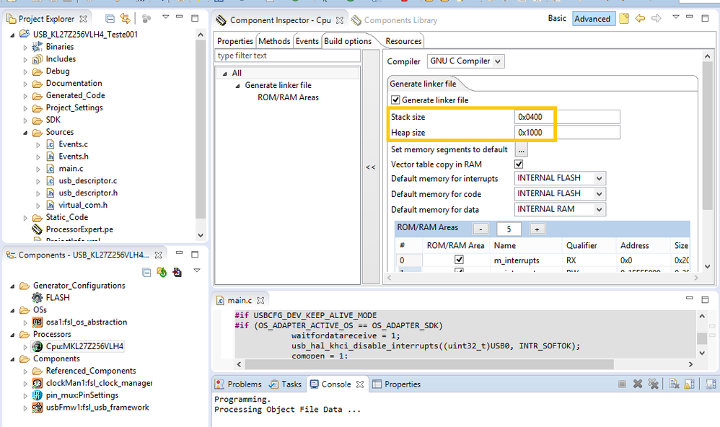The image size is (720, 427).
Task: Click the type filter text box
Action: (x=287, y=56)
